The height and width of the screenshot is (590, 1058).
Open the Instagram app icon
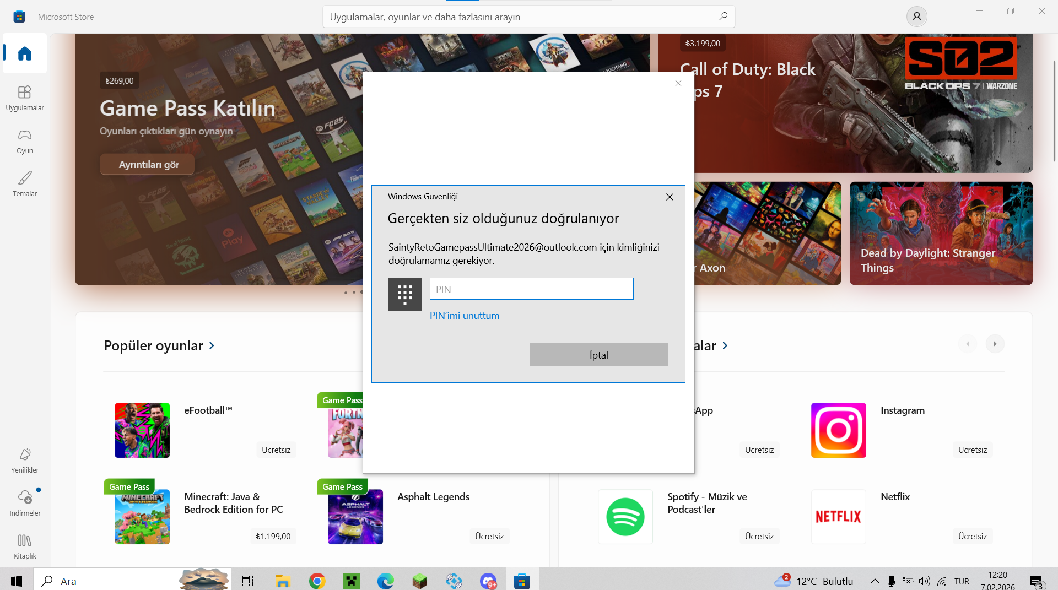pyautogui.click(x=839, y=430)
